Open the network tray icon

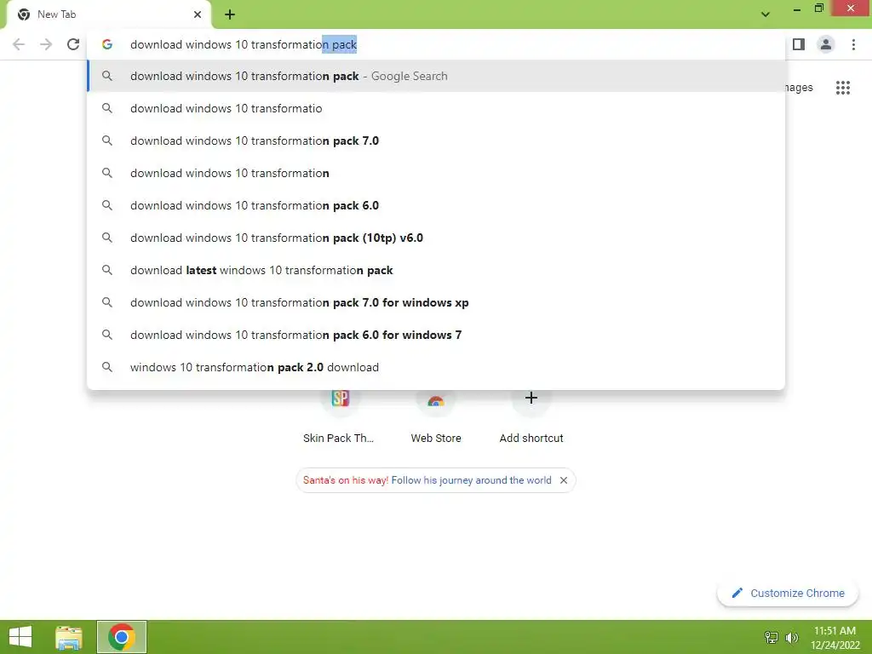pyautogui.click(x=772, y=637)
